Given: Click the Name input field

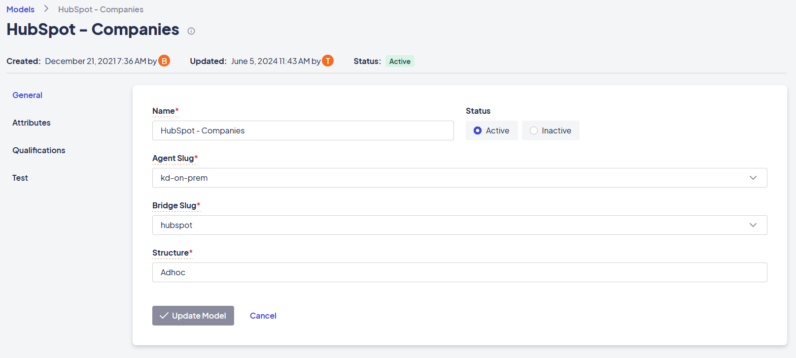Looking at the screenshot, I should 303,130.
